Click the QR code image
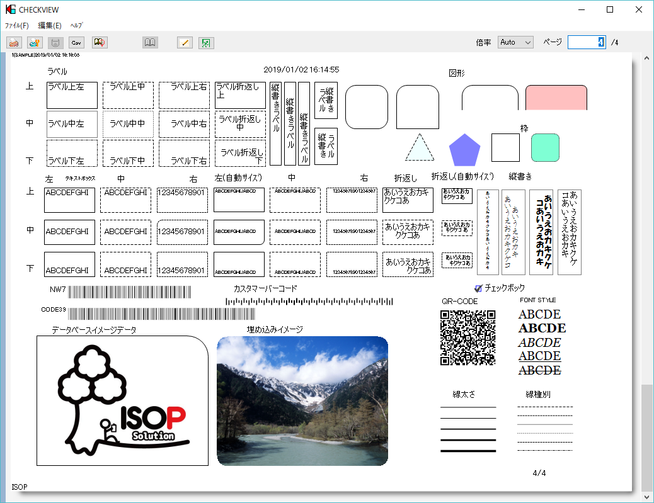The height and width of the screenshot is (503, 654). (x=468, y=337)
